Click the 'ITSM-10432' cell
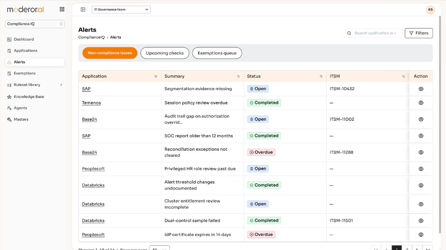This screenshot has width=446, height=250. tap(342, 89)
